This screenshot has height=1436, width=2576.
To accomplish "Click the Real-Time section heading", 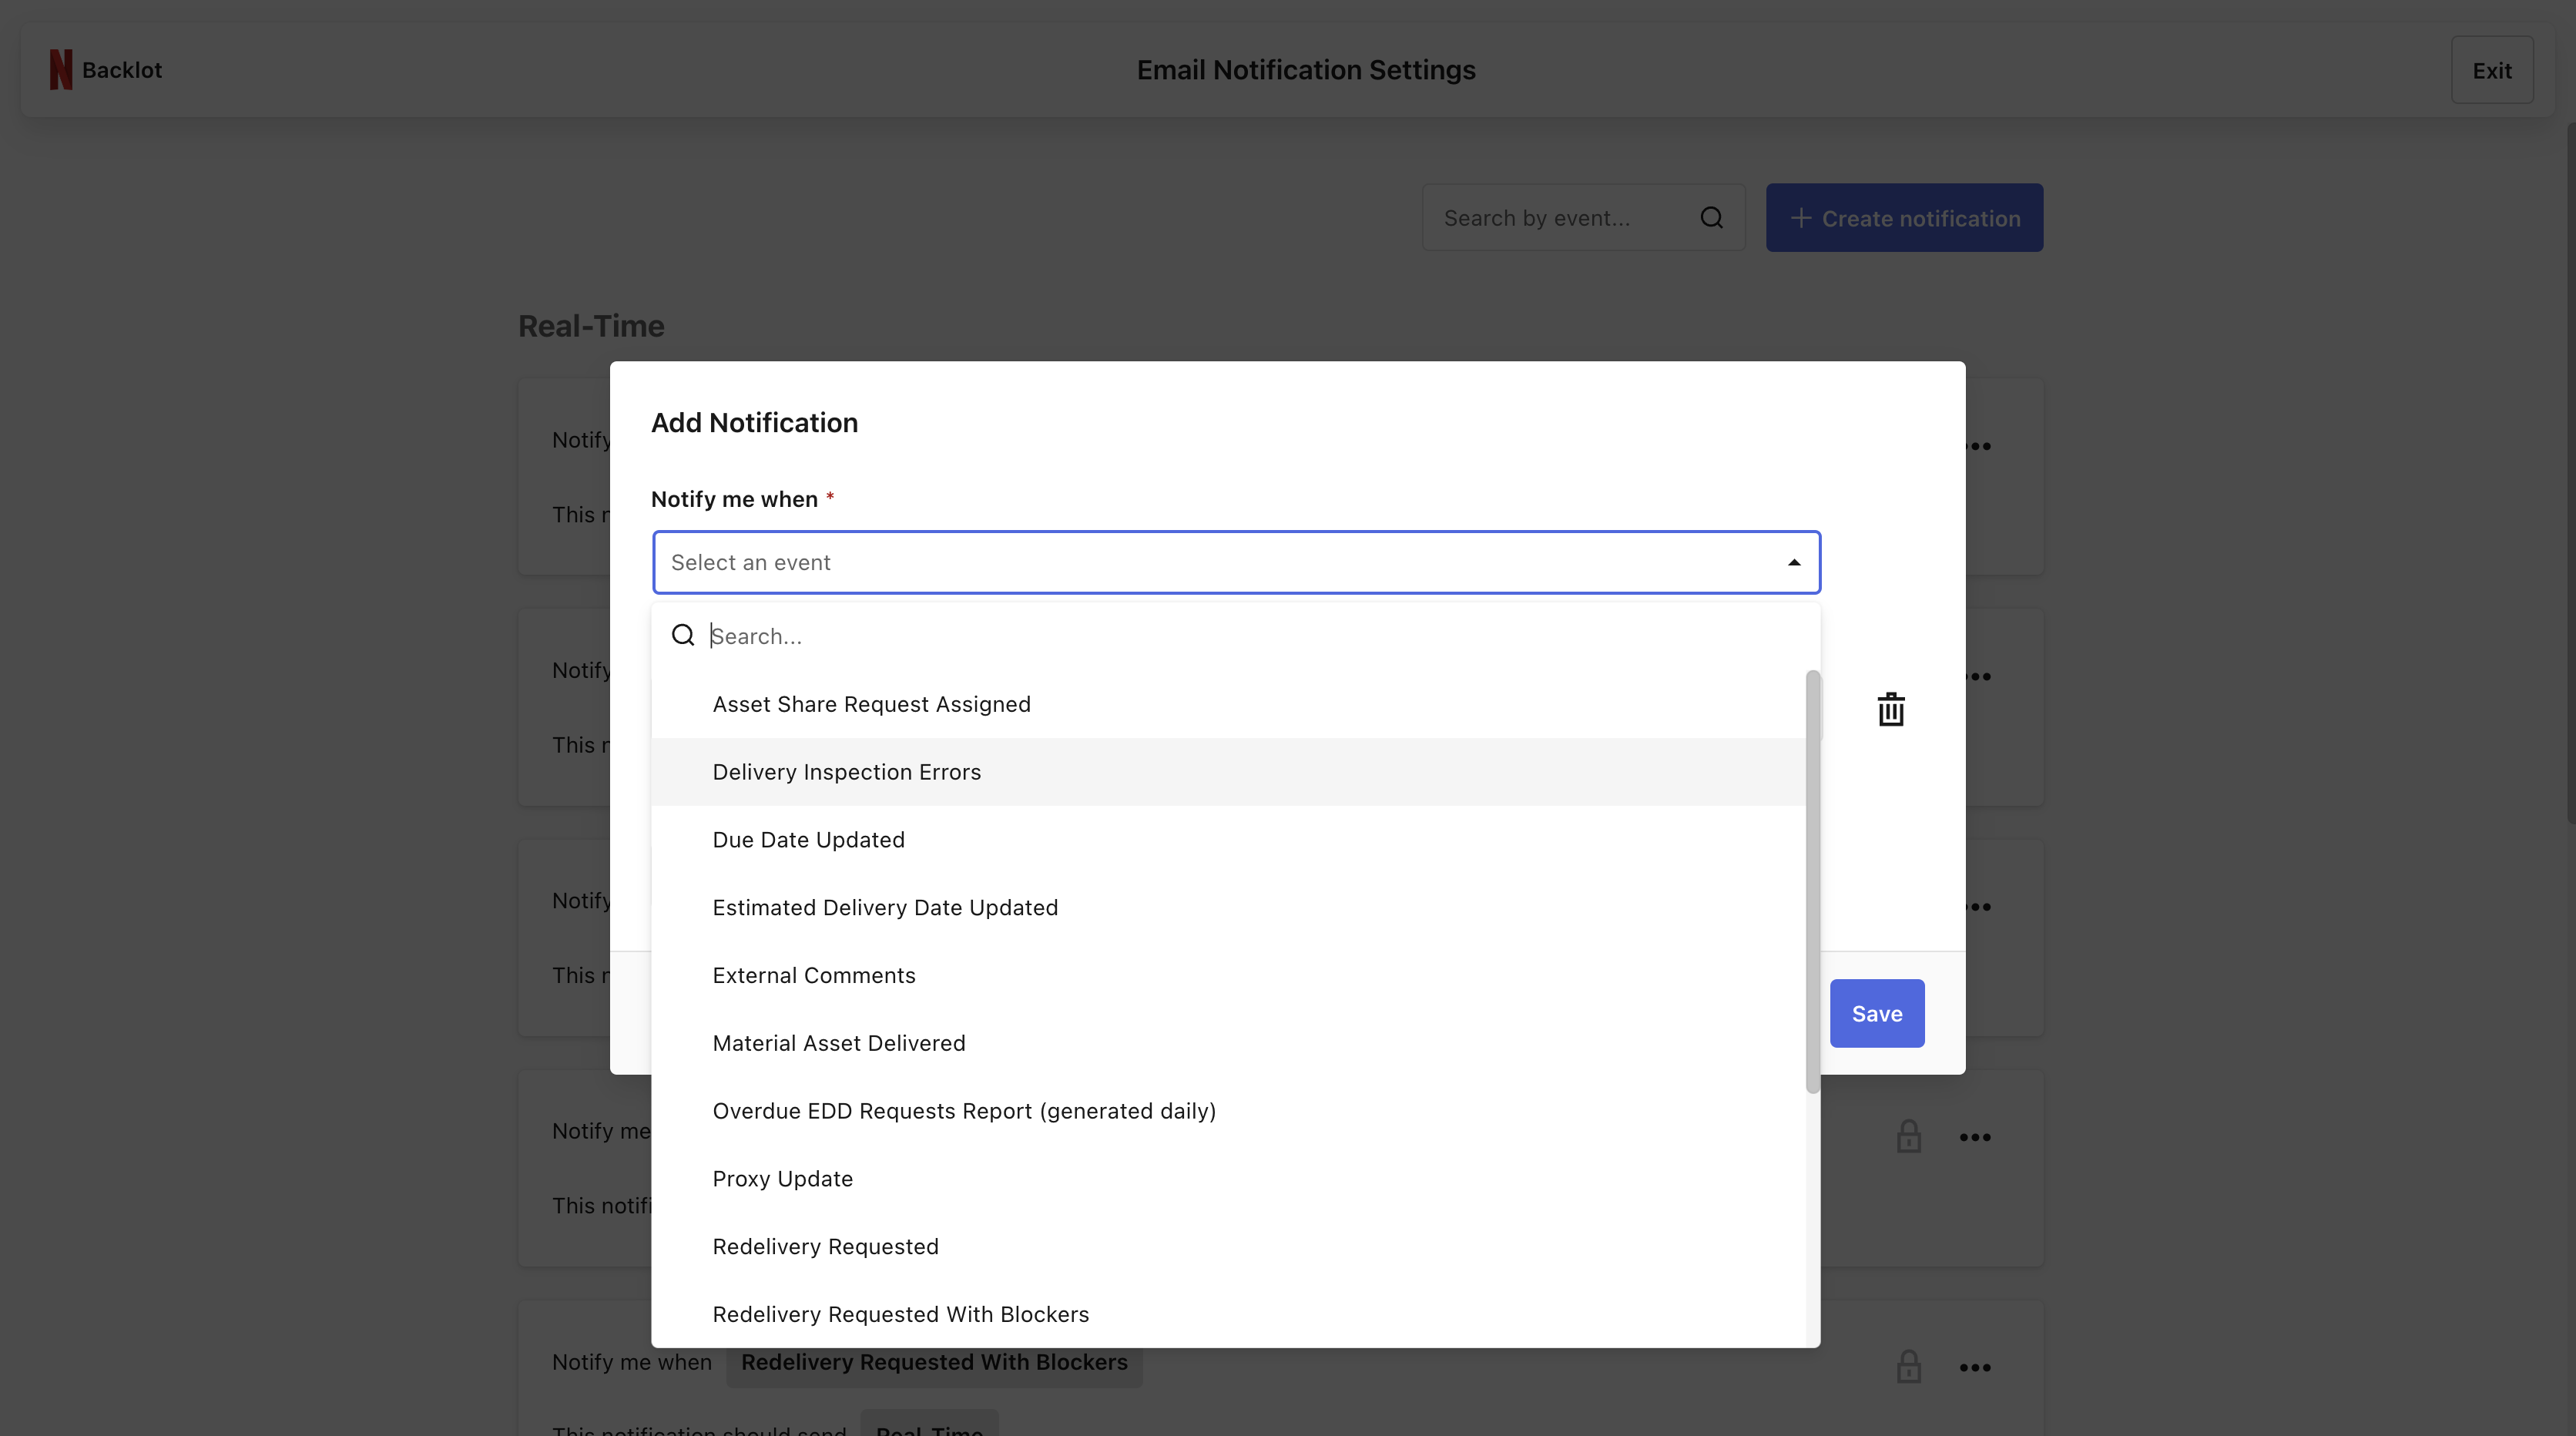I will pyautogui.click(x=591, y=326).
